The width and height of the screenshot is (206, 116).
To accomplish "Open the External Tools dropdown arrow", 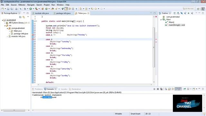I will coord(39,9).
